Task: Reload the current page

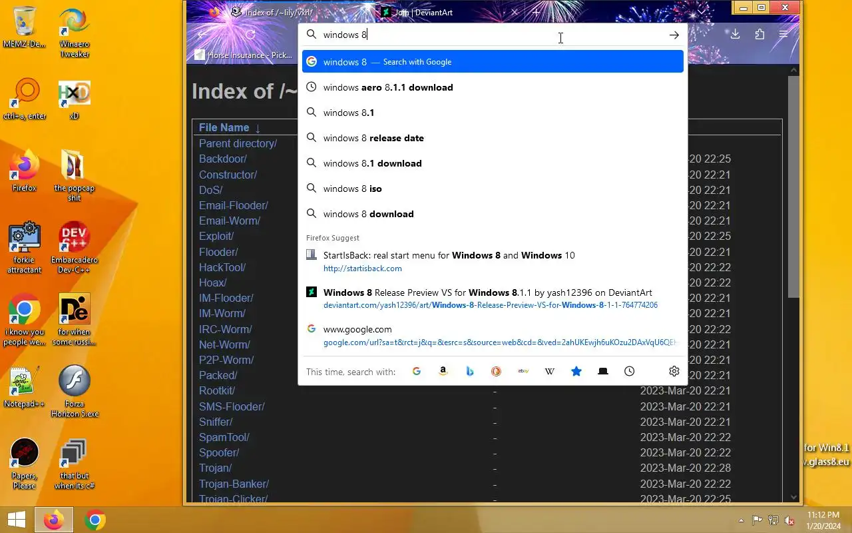Action: (x=250, y=35)
